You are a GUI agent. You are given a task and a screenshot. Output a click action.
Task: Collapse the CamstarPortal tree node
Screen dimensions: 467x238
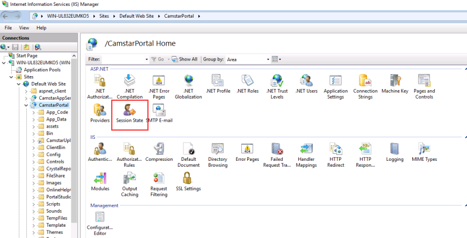(x=26, y=105)
